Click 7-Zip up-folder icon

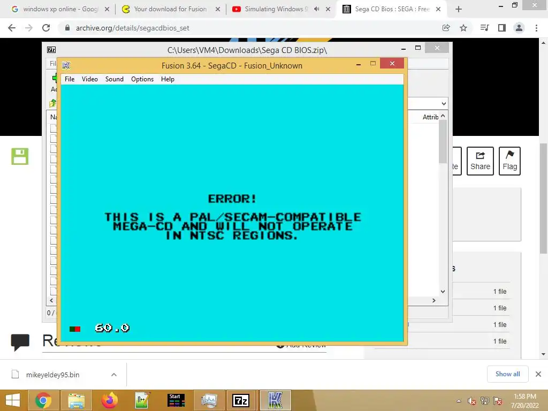53,103
